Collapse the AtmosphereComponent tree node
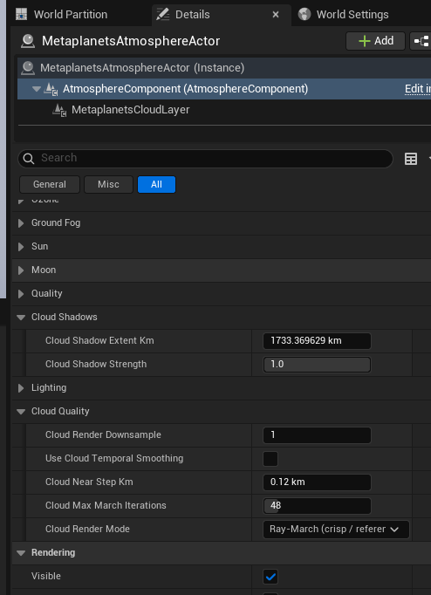 pyautogui.click(x=37, y=89)
